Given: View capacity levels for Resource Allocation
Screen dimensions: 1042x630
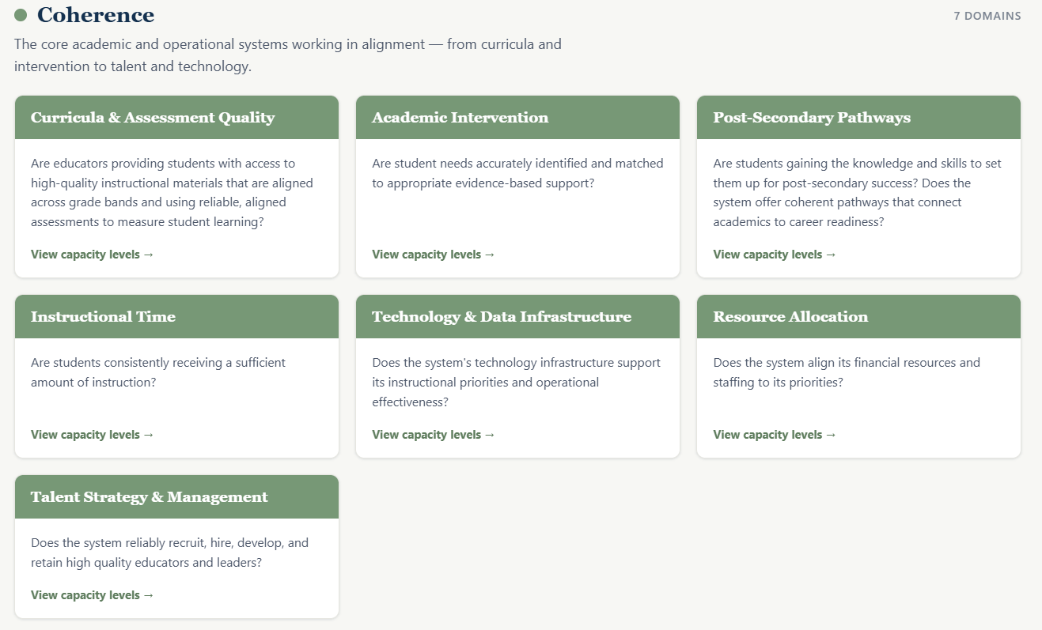Looking at the screenshot, I should click(x=775, y=435).
